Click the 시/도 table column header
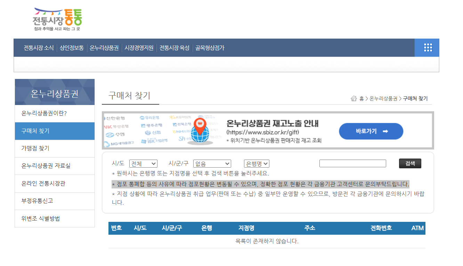This screenshot has height=266, width=463. [140, 228]
